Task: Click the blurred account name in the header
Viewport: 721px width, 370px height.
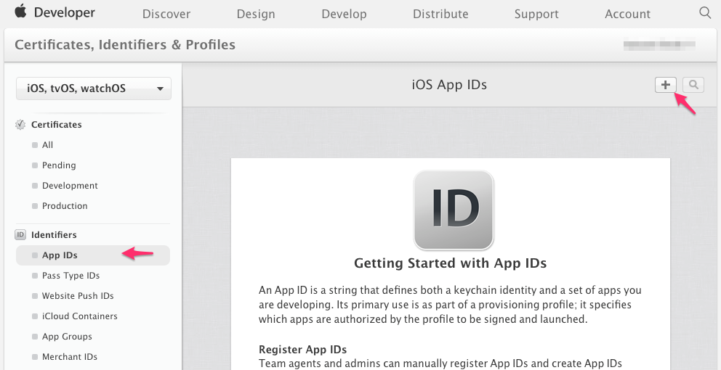Action: click(x=659, y=44)
